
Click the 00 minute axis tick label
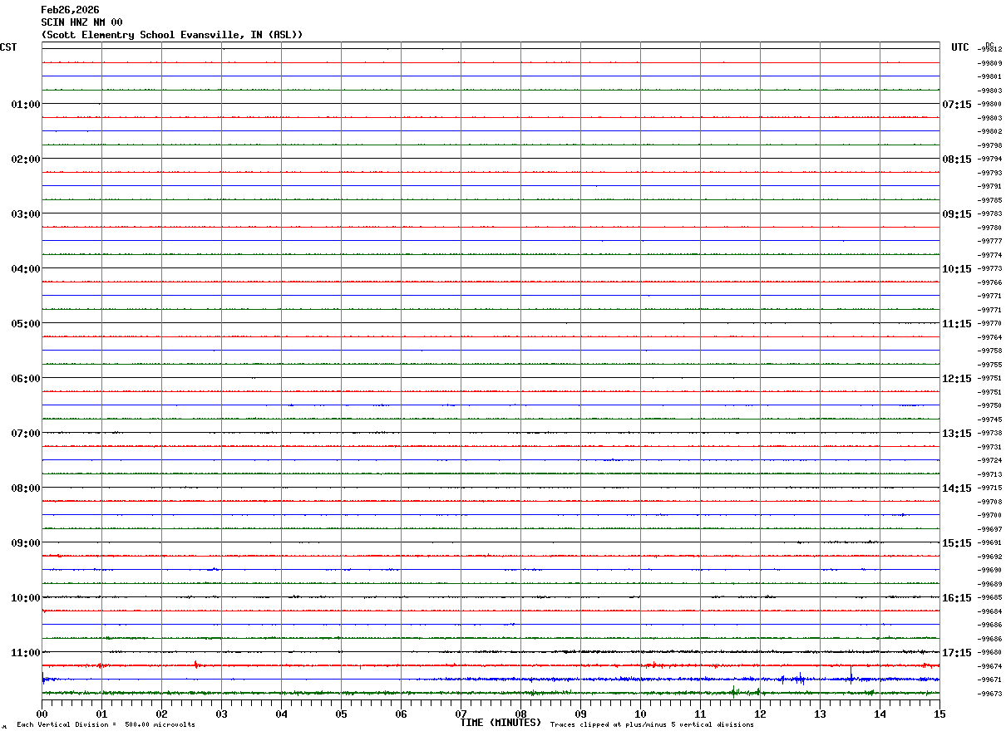click(42, 714)
